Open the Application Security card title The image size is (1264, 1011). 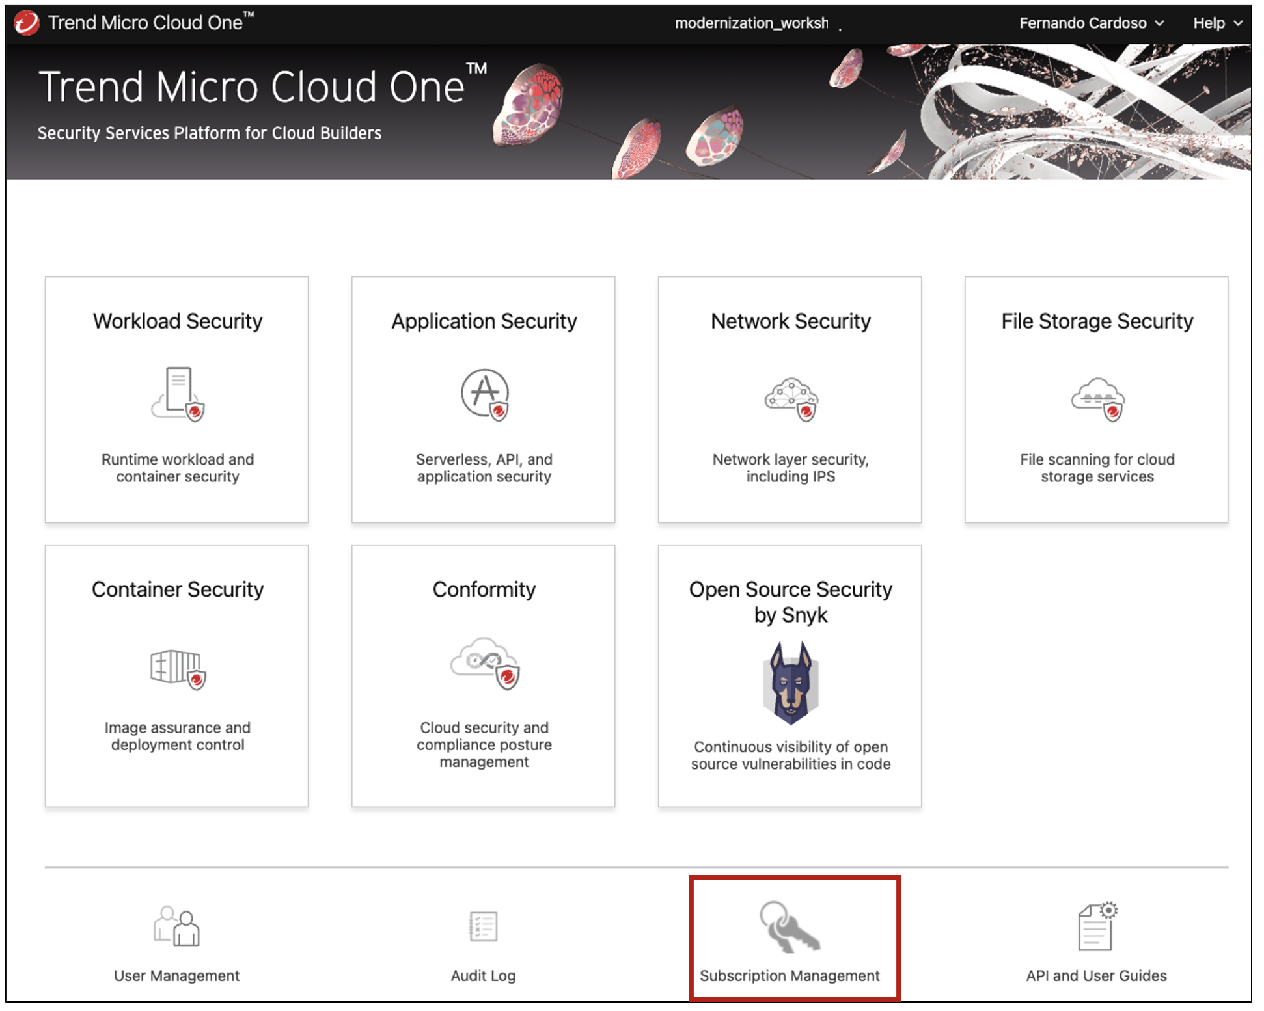click(484, 321)
